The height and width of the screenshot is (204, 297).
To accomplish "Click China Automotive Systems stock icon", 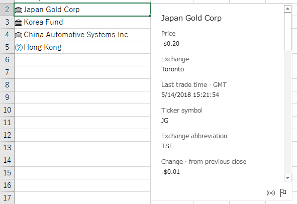I will [19, 35].
